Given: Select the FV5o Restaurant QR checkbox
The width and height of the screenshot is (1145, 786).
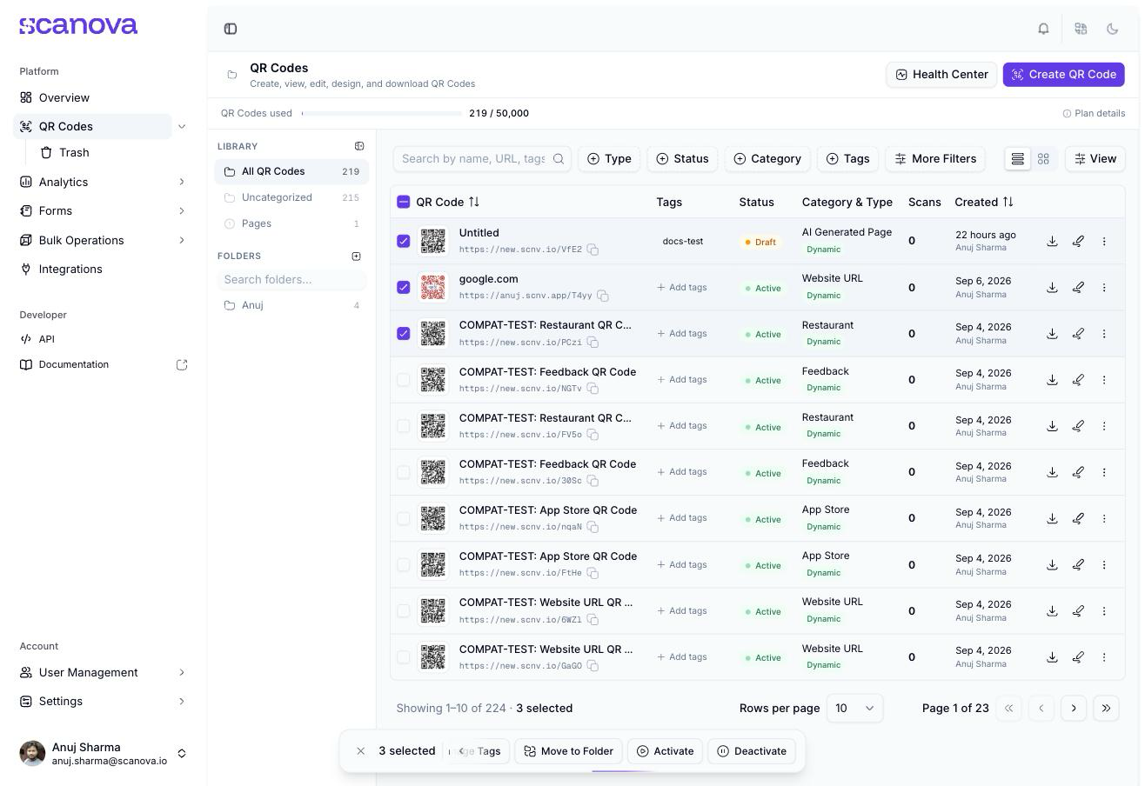Looking at the screenshot, I should click(x=403, y=426).
